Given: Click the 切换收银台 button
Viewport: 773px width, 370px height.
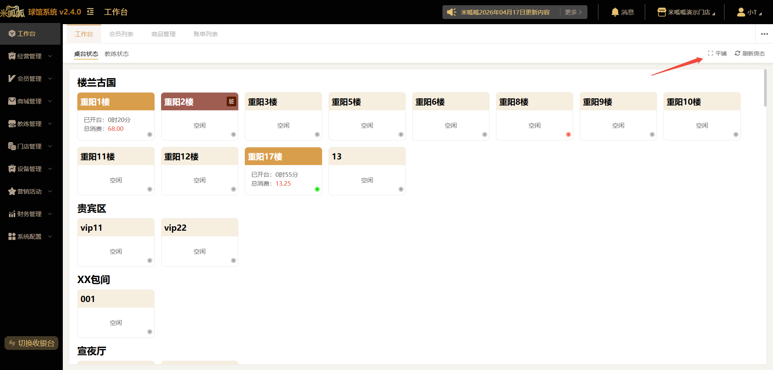Looking at the screenshot, I should pos(31,343).
